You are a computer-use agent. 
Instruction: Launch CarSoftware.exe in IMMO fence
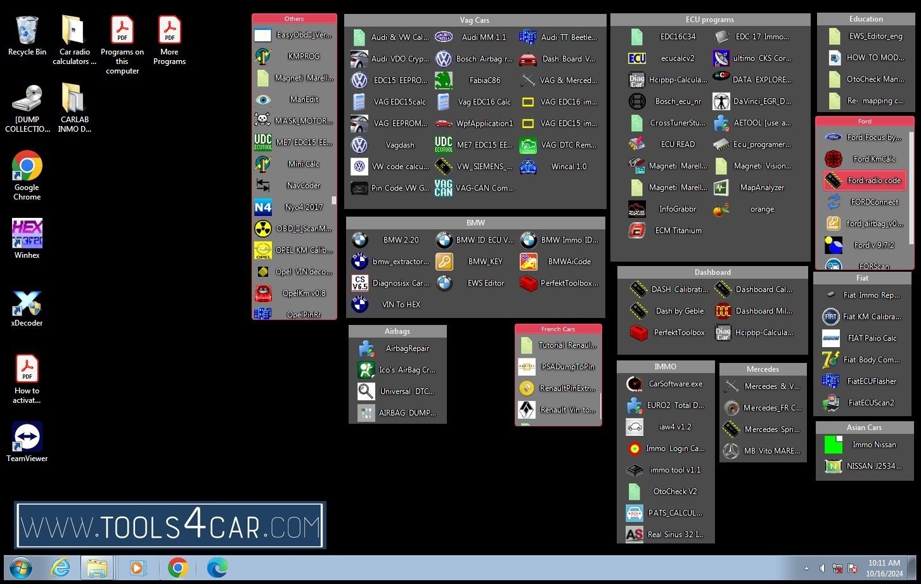click(x=666, y=384)
